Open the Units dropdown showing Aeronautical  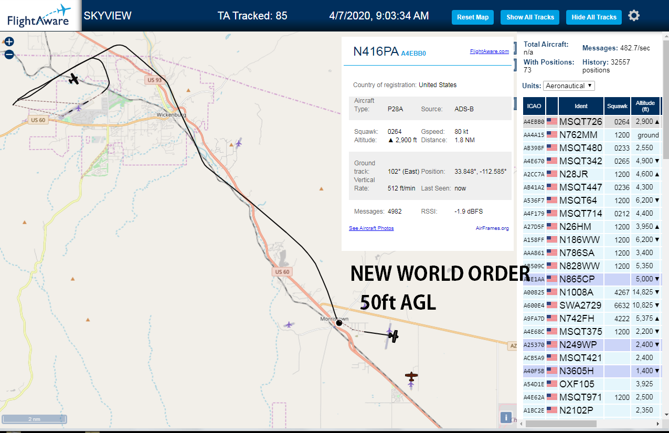pos(569,86)
